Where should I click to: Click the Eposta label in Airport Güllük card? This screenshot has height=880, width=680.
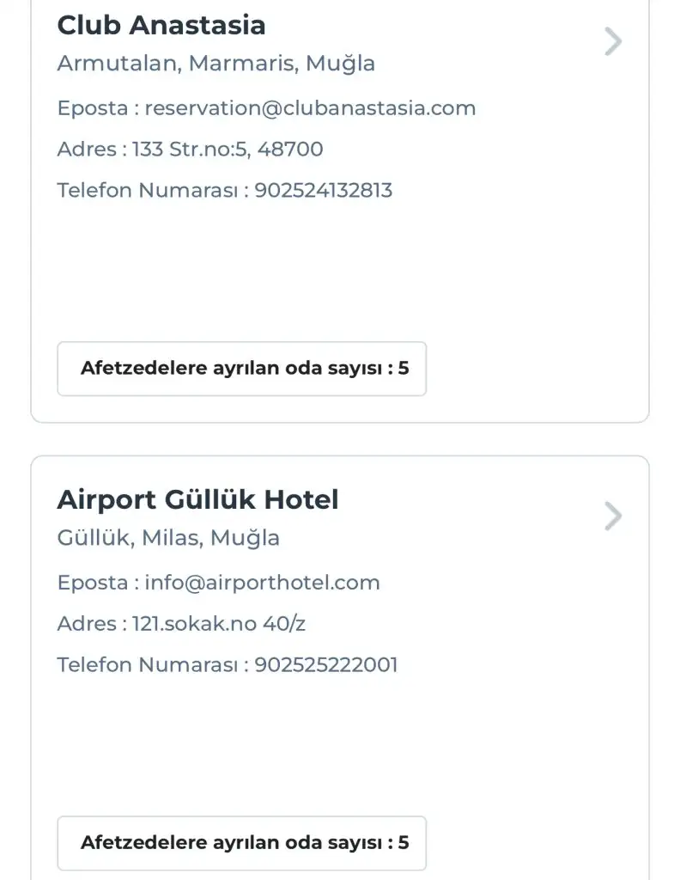click(93, 583)
